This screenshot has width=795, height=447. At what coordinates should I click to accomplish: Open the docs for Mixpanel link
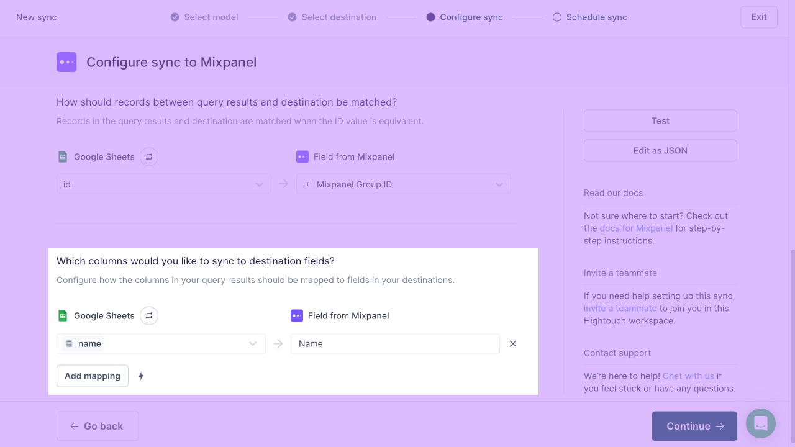click(636, 228)
